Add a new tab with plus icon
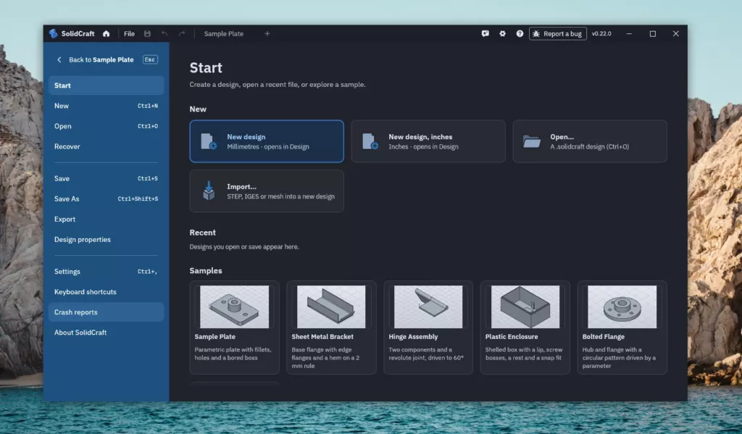The width and height of the screenshot is (742, 434). coord(267,33)
